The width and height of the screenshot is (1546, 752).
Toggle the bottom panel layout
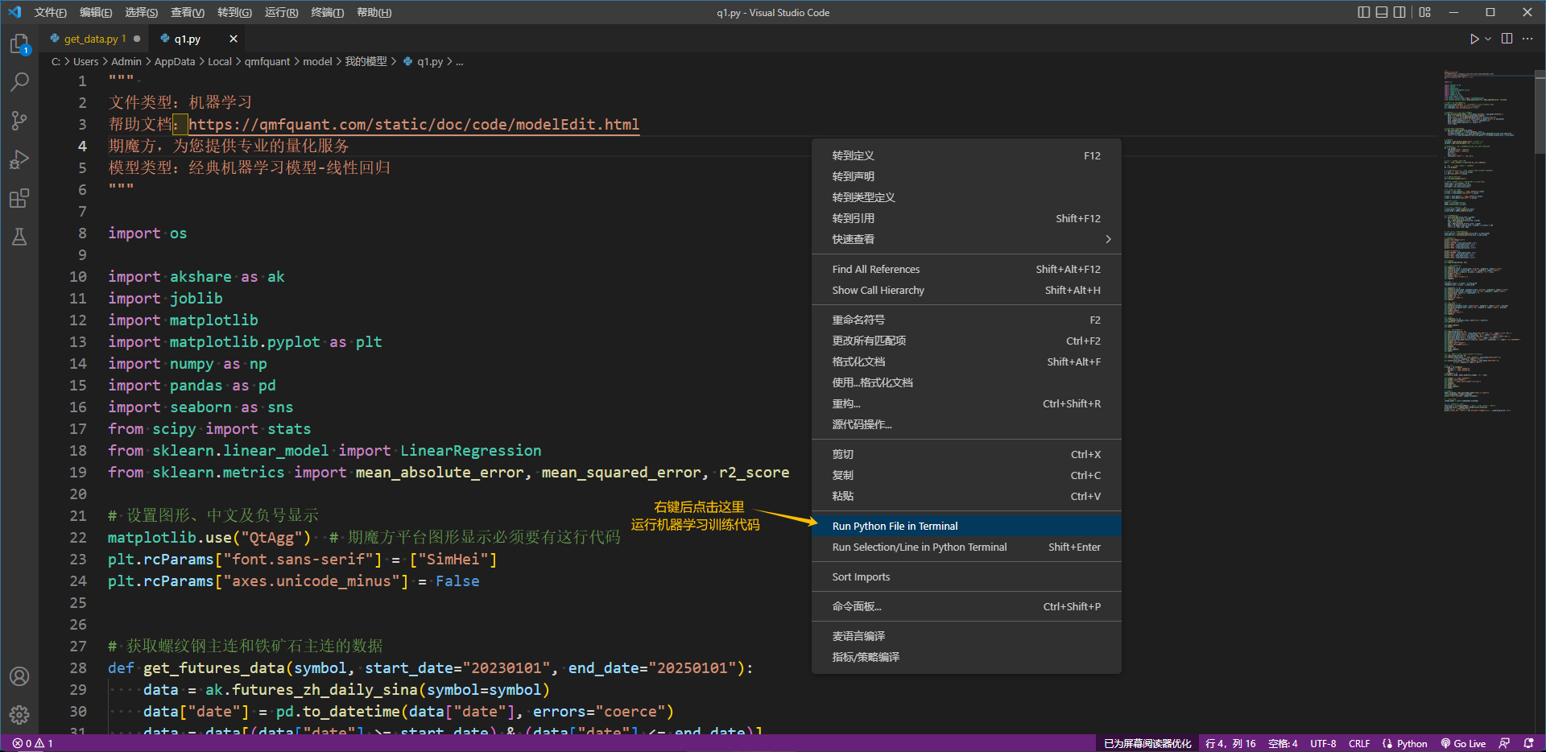click(x=1382, y=12)
